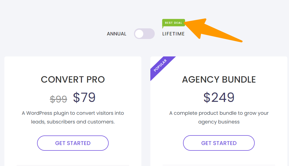Image resolution: width=289 pixels, height=166 pixels.
Task: Click the green BEST DEAL badge
Action: 174,23
